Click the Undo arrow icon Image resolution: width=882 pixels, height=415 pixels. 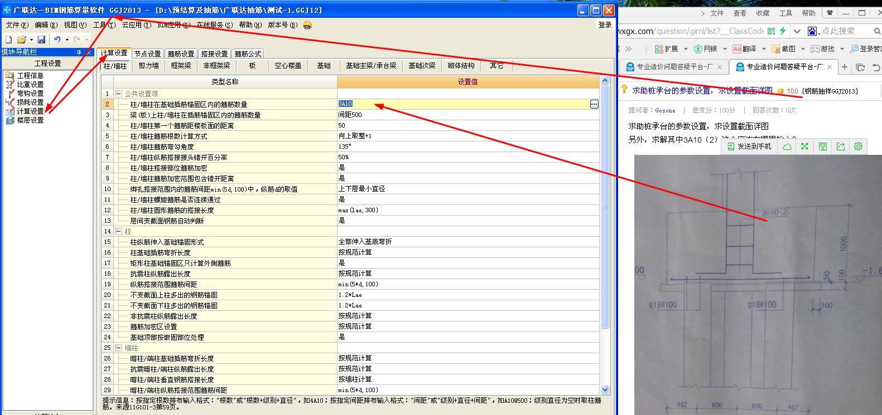point(57,40)
